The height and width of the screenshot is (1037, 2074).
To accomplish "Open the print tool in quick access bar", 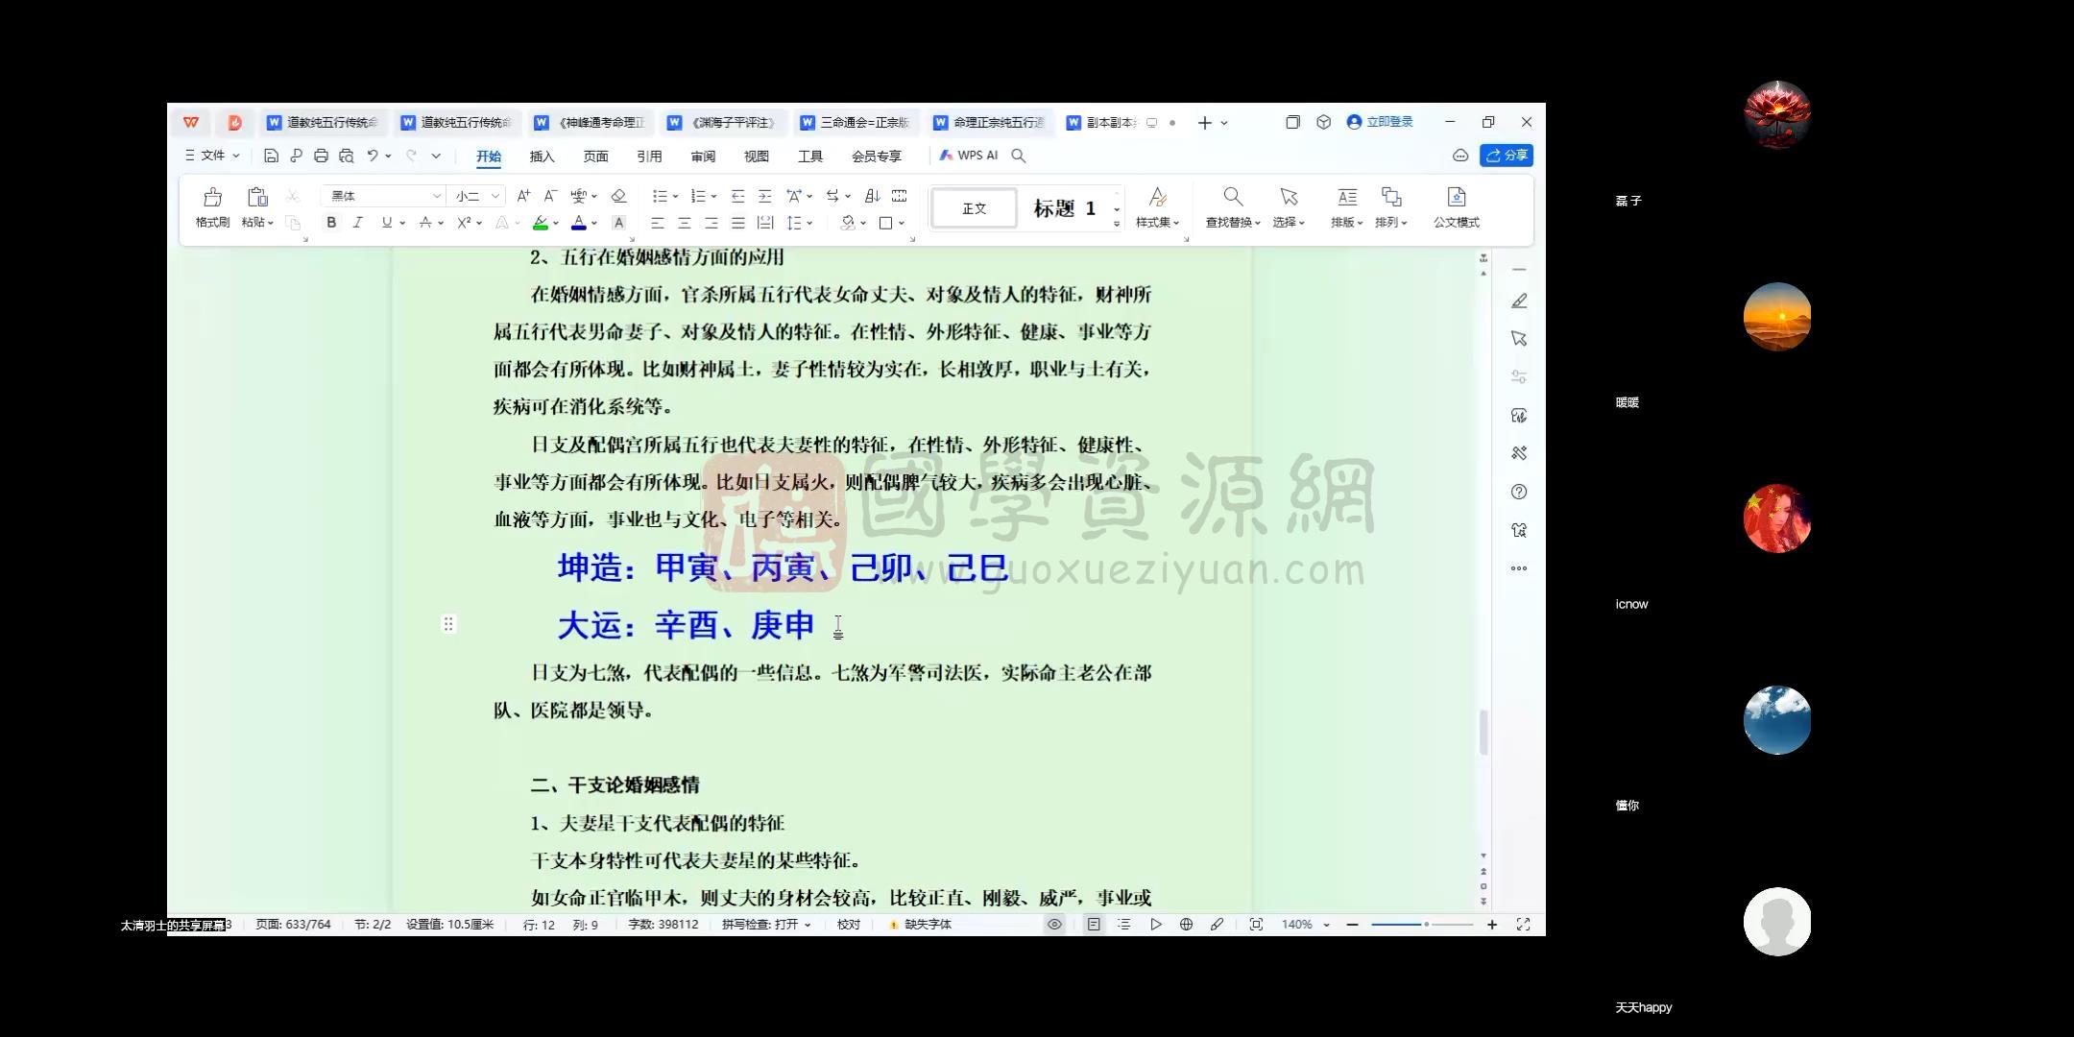I will (321, 155).
